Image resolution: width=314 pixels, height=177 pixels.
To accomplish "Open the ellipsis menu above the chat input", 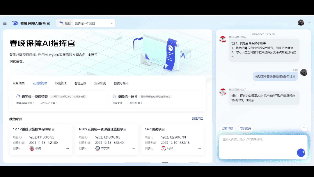I will click(304, 128).
